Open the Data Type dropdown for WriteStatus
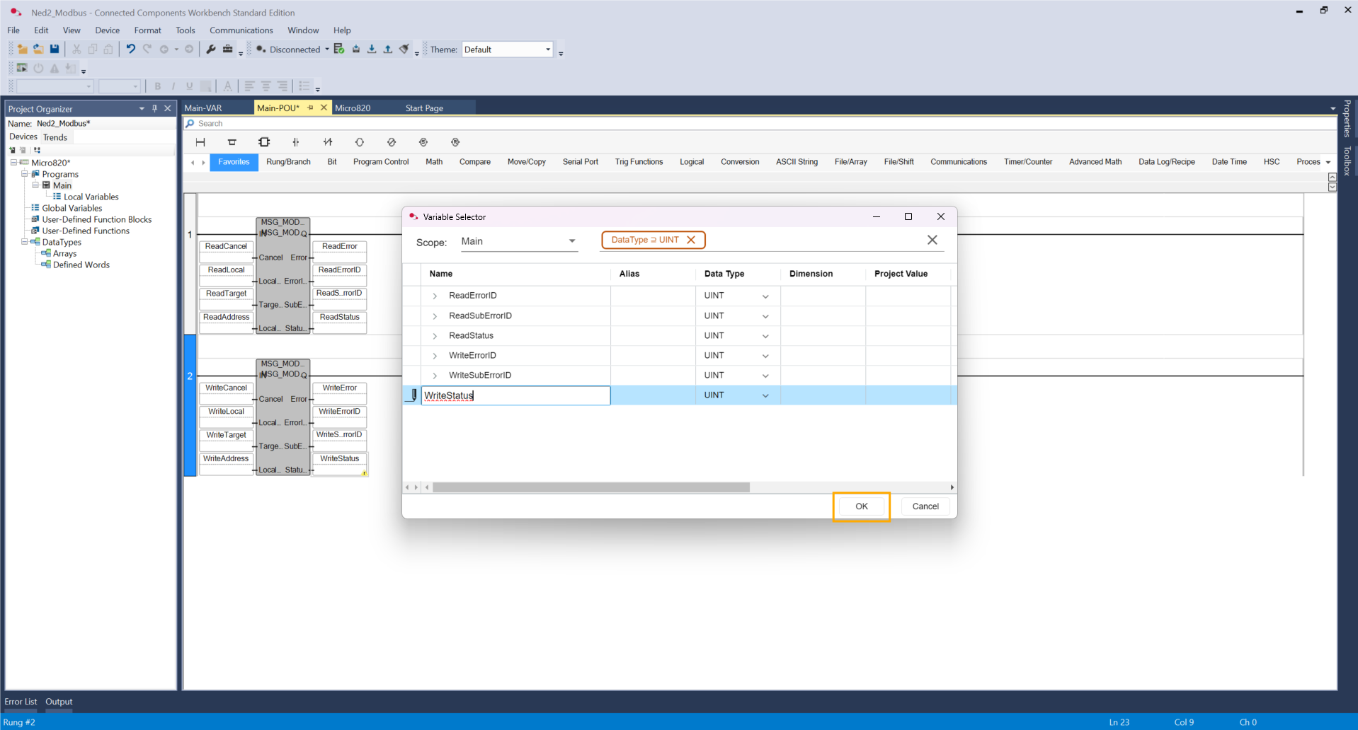This screenshot has height=730, width=1358. [765, 395]
